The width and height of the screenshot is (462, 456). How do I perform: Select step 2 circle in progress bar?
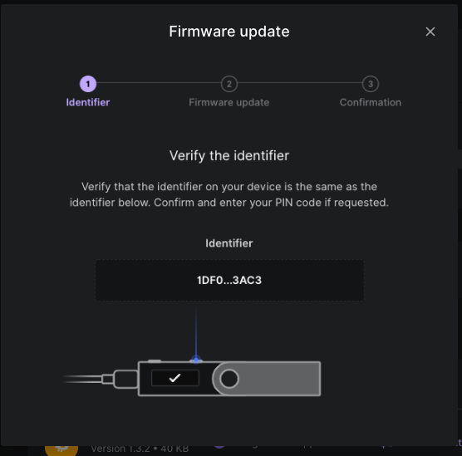tap(229, 84)
